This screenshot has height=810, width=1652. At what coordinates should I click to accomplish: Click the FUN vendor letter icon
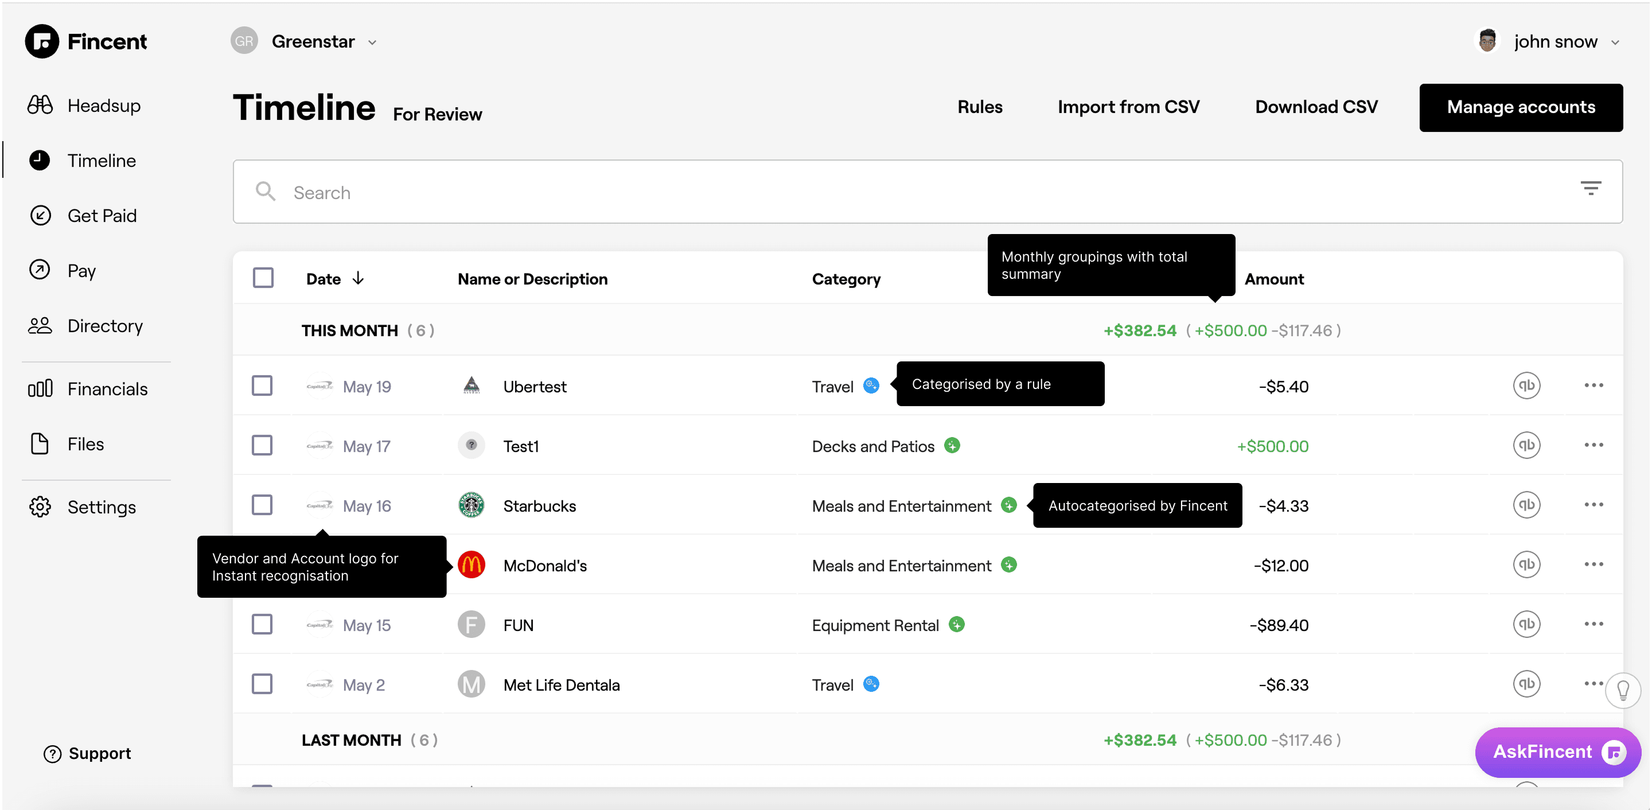click(x=472, y=624)
